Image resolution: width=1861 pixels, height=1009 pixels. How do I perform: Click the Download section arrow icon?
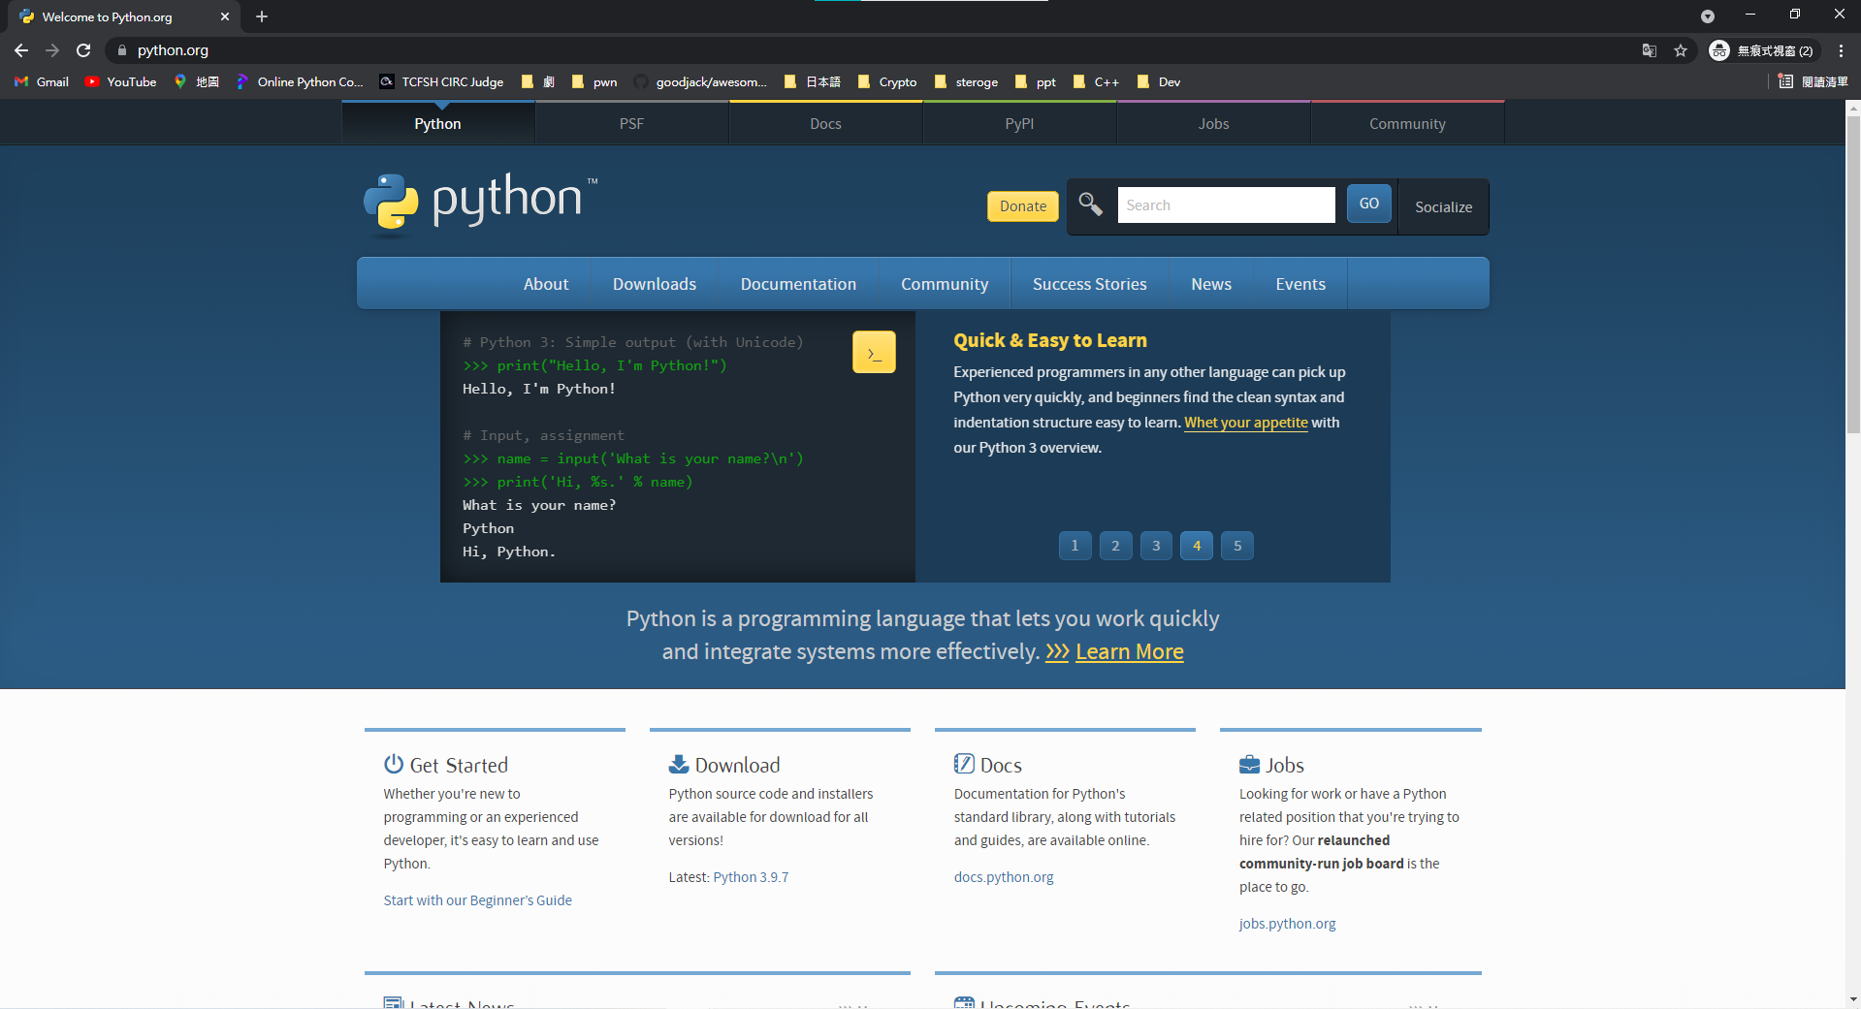tap(679, 764)
